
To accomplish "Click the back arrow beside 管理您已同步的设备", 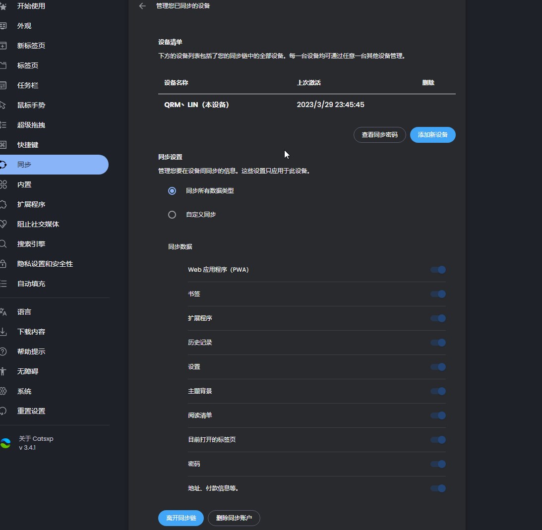I will pyautogui.click(x=142, y=6).
